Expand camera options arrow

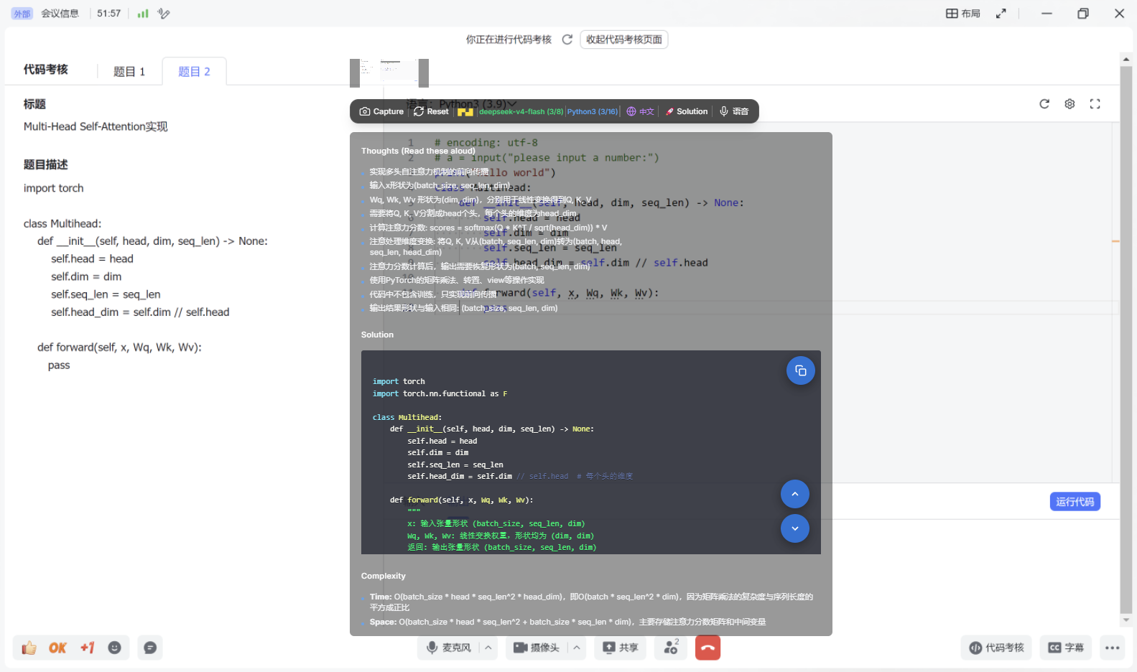click(576, 648)
